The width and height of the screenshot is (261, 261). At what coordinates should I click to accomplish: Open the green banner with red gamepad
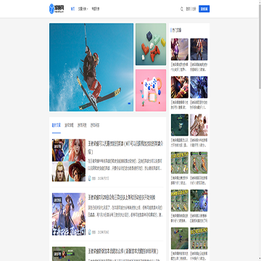[151, 44]
